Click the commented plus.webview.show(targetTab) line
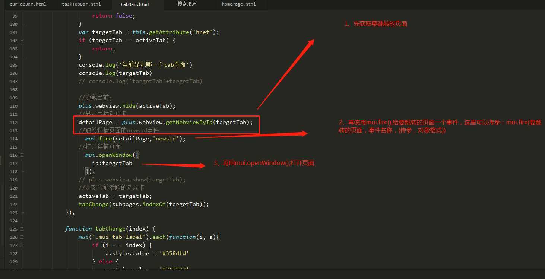Image resolution: width=545 pixels, height=279 pixels. point(132,180)
